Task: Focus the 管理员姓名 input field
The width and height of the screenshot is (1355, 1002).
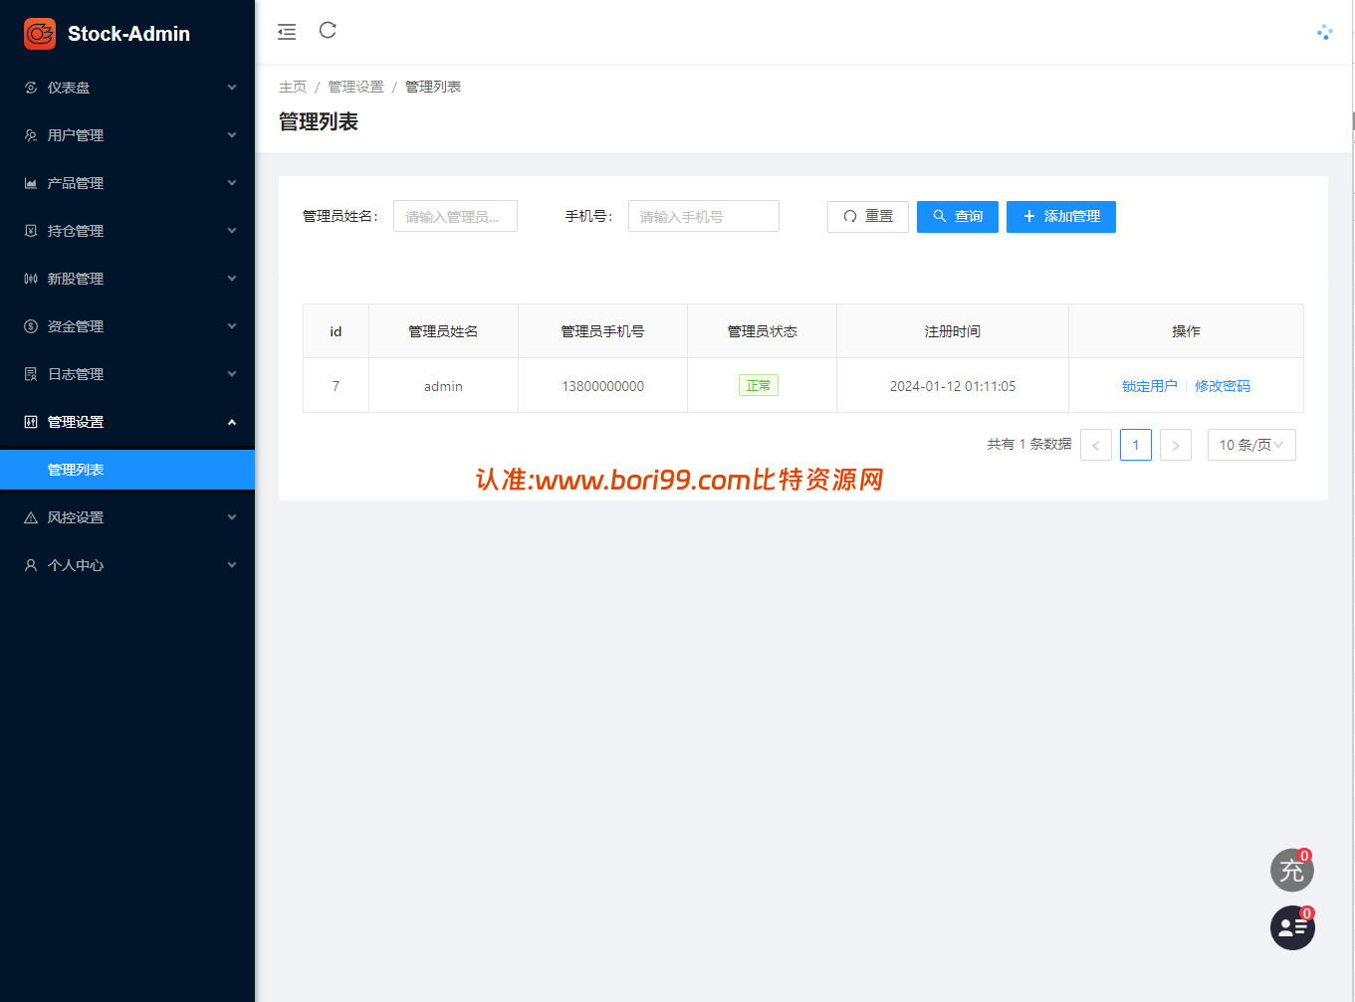Action: 455,216
